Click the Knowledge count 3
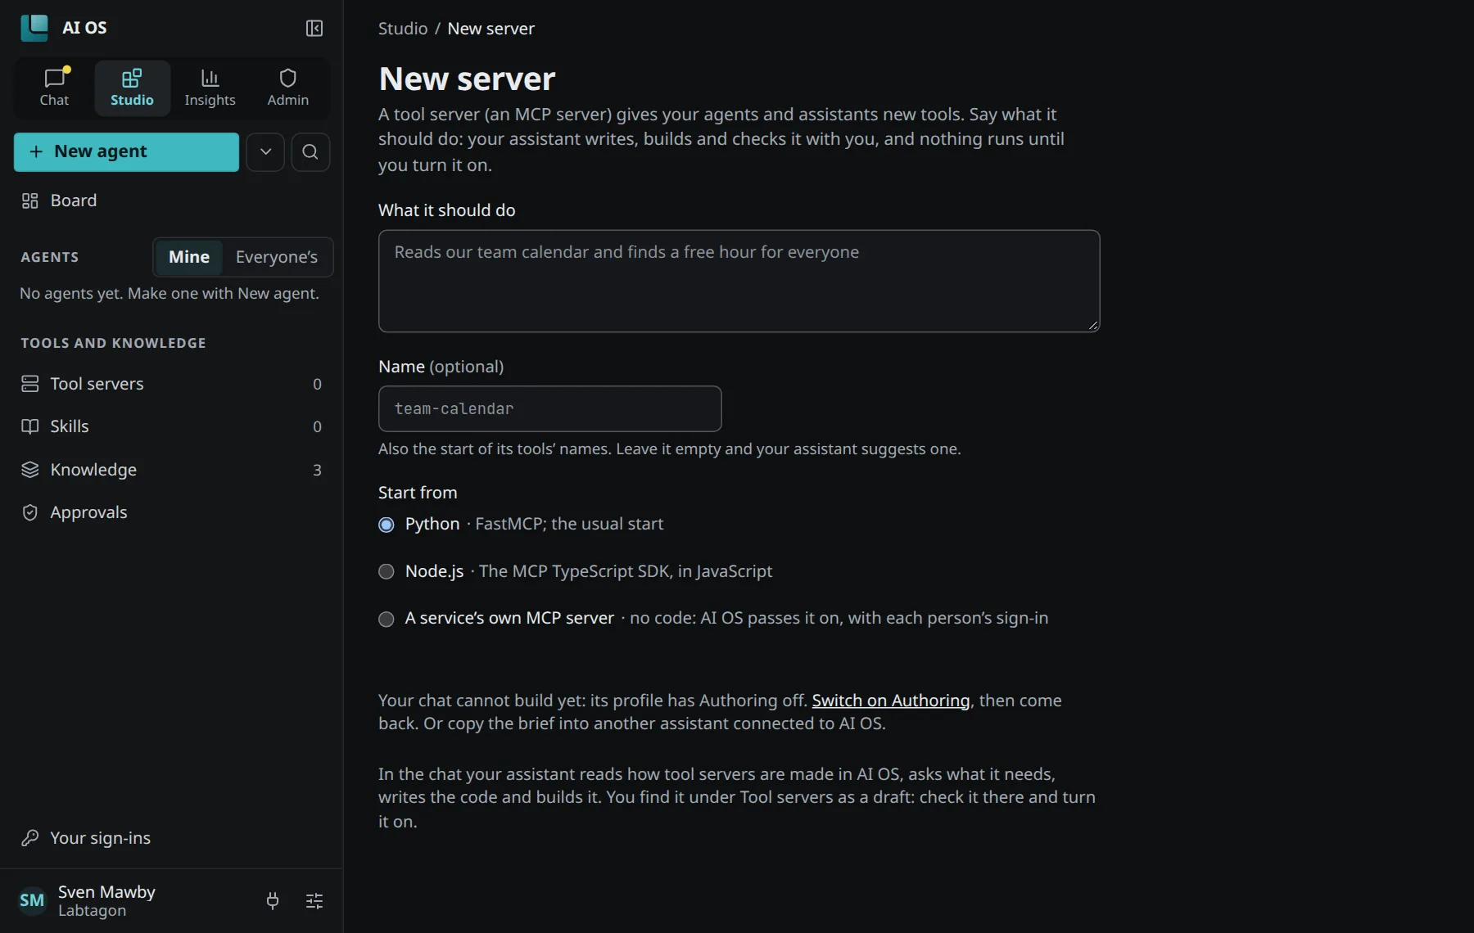 coord(317,470)
